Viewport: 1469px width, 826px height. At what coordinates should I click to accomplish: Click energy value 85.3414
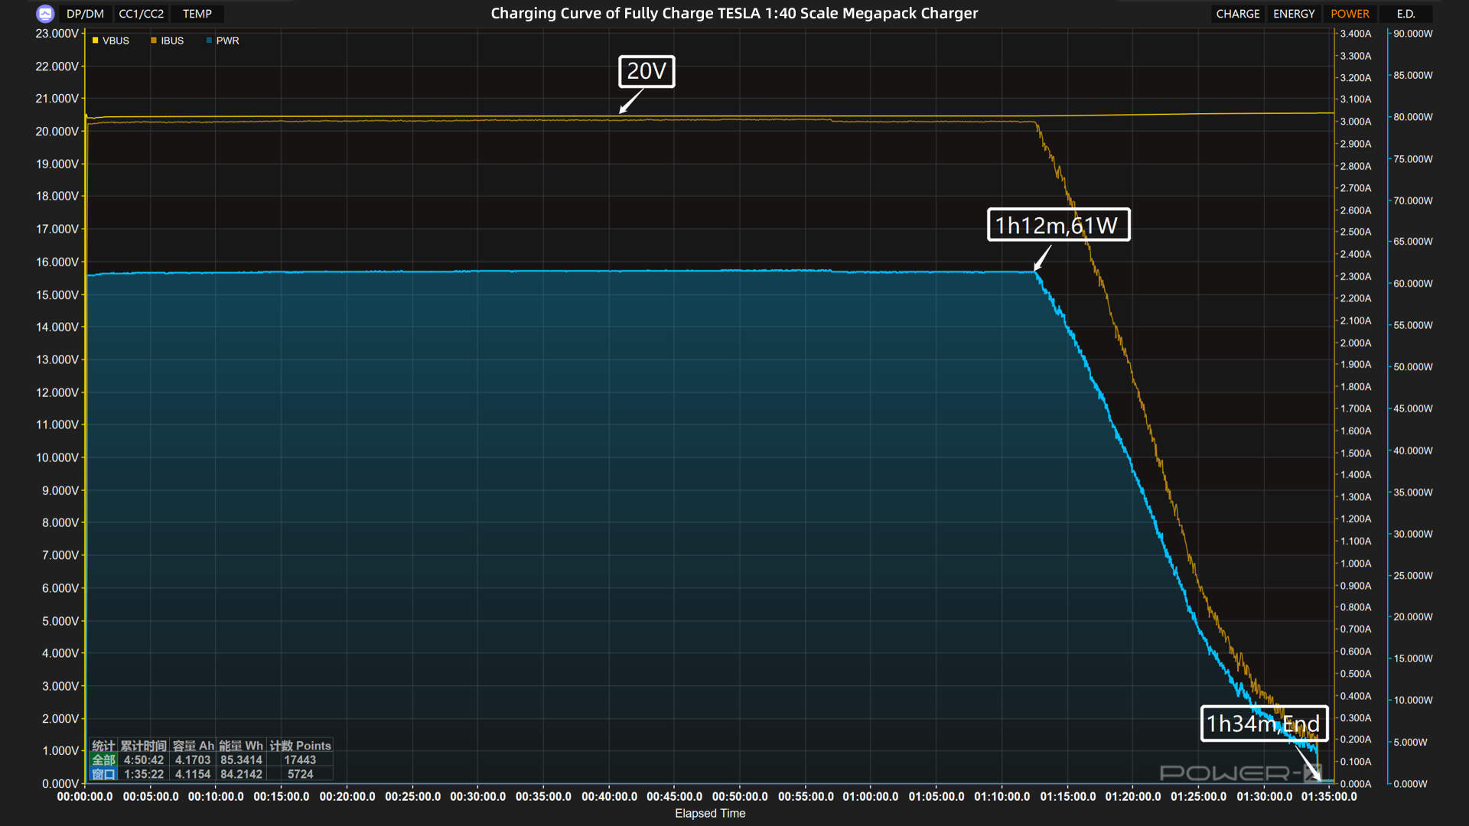point(241,760)
